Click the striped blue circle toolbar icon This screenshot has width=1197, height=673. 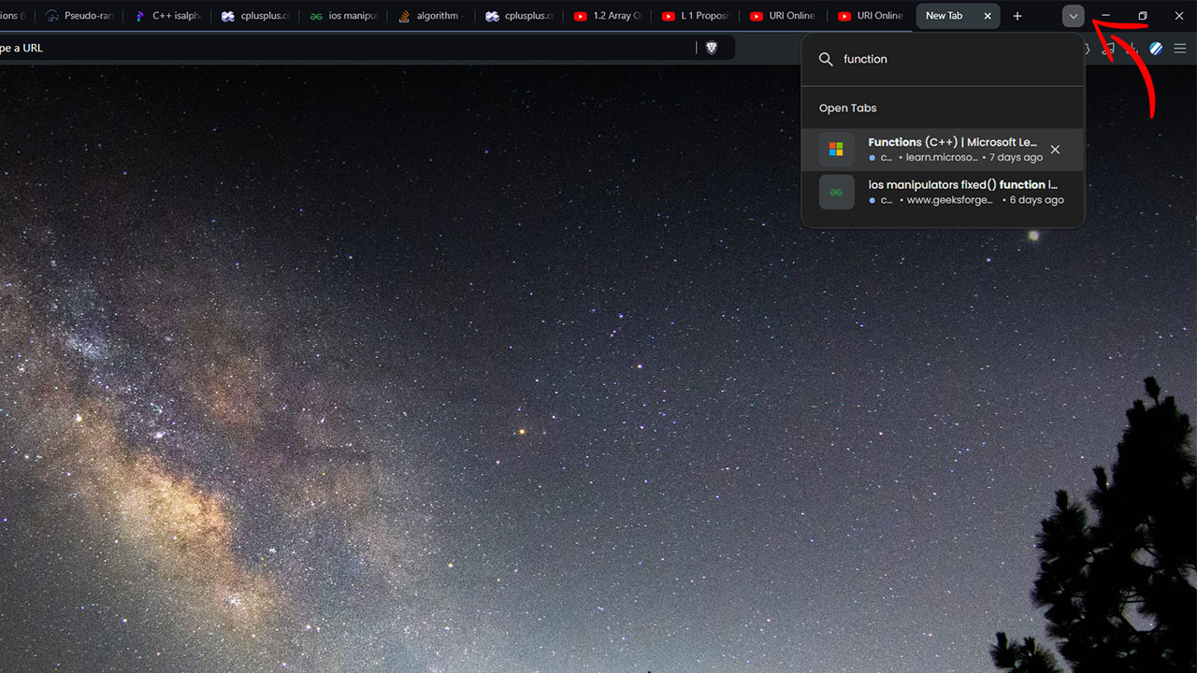pyautogui.click(x=1156, y=49)
